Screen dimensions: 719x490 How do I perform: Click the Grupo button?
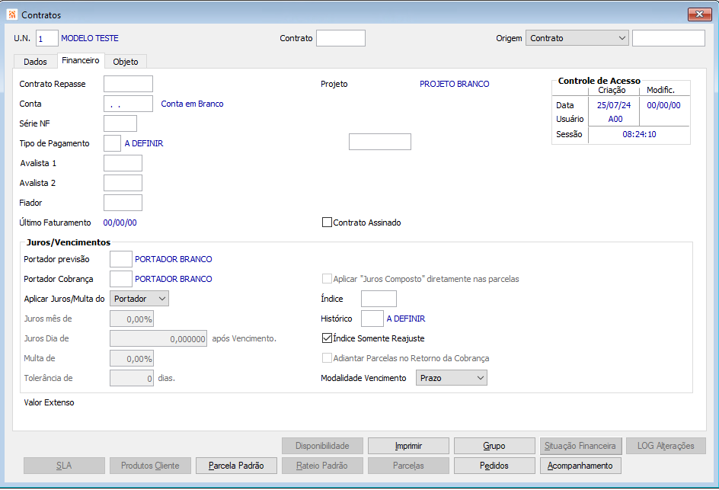[494, 446]
